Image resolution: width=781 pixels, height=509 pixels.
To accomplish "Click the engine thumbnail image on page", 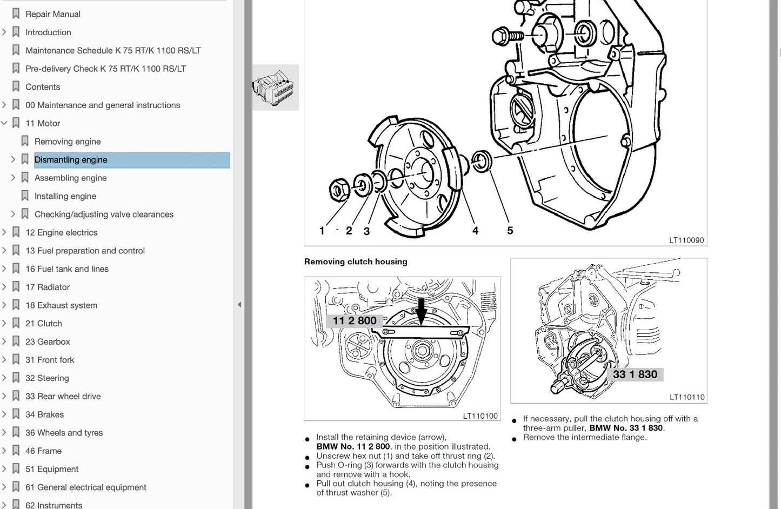I will 276,88.
